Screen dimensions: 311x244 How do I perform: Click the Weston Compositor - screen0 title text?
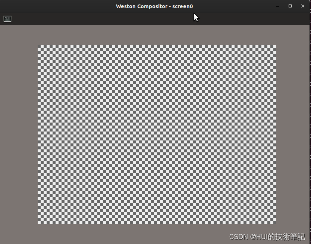[154, 6]
